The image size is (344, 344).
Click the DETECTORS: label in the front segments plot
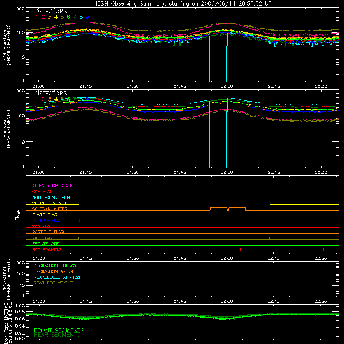[52, 12]
